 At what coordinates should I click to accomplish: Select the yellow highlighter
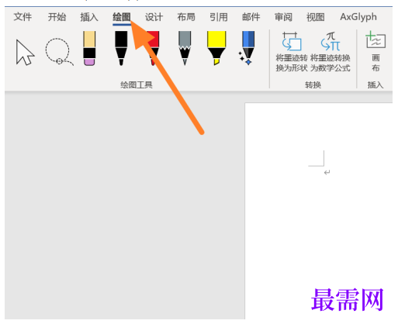tap(216, 48)
